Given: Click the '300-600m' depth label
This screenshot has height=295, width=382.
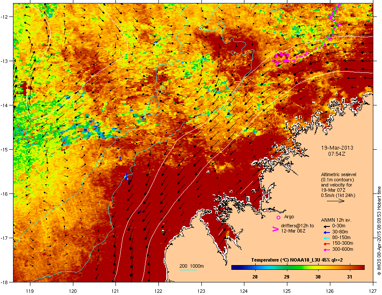Looking at the screenshot, I should coord(342,249).
